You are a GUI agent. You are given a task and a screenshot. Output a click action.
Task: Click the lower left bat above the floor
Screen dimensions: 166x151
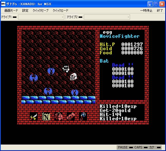pyautogui.click(x=48, y=91)
